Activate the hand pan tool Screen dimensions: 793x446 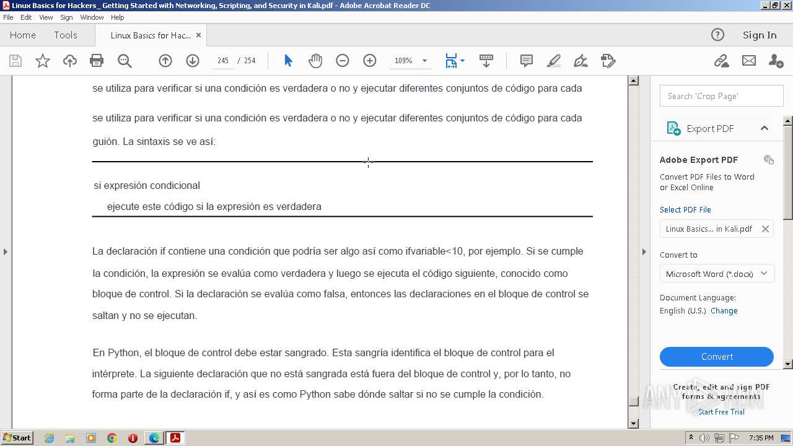click(x=315, y=61)
